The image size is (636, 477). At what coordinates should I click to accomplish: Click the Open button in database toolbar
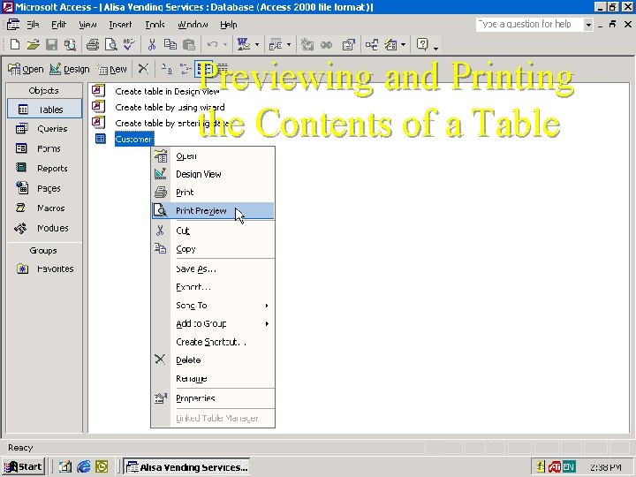click(26, 69)
